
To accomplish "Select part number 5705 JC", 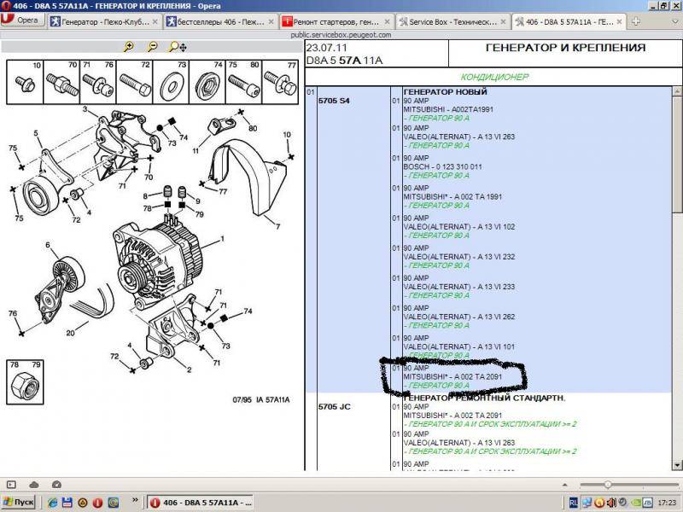I will pyautogui.click(x=334, y=407).
